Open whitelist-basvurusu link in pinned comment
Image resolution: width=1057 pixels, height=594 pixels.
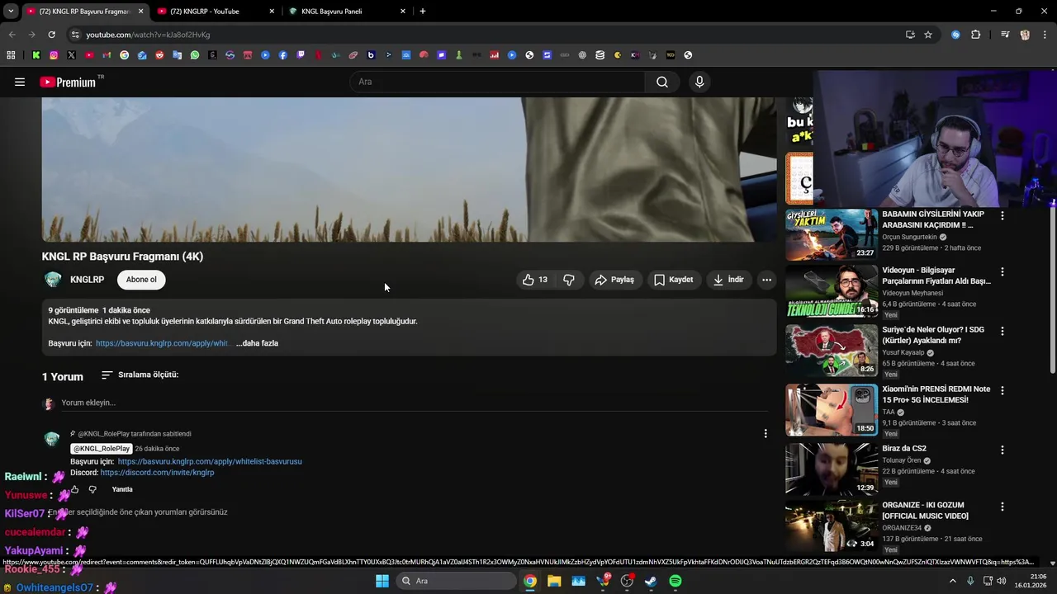point(210,461)
